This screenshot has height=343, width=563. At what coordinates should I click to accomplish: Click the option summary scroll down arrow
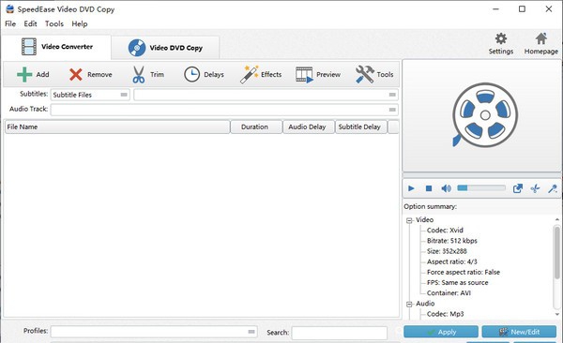[x=556, y=314]
